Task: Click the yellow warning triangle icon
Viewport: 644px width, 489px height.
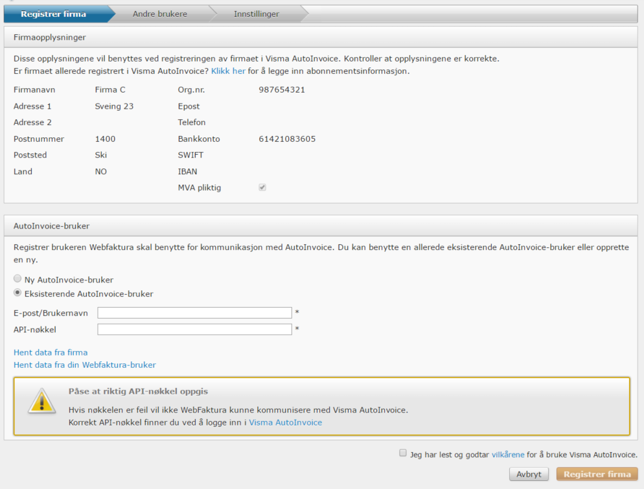Action: pyautogui.click(x=42, y=401)
